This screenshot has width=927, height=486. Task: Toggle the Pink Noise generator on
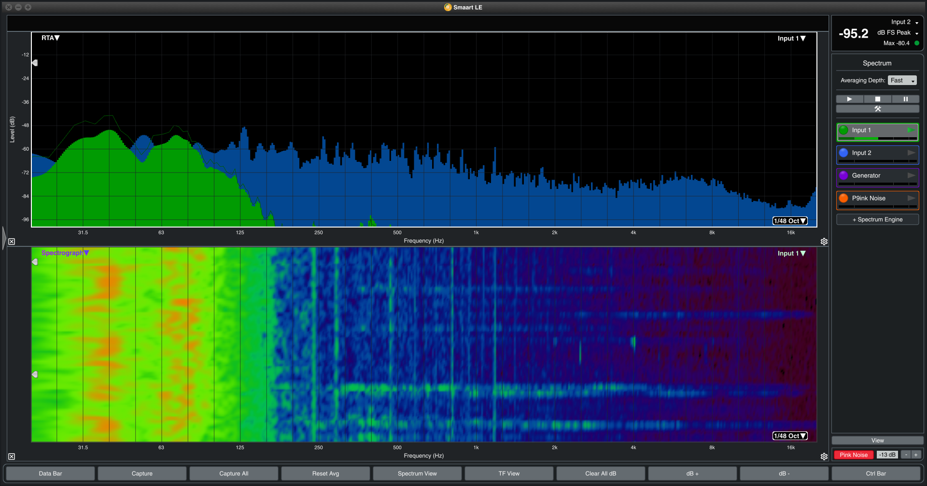(854, 455)
